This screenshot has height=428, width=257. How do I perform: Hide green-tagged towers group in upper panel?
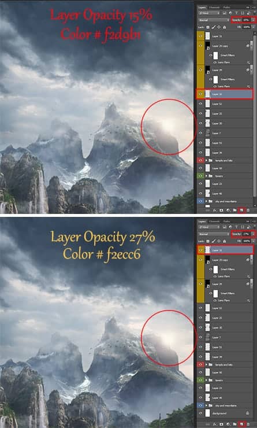tap(200, 176)
